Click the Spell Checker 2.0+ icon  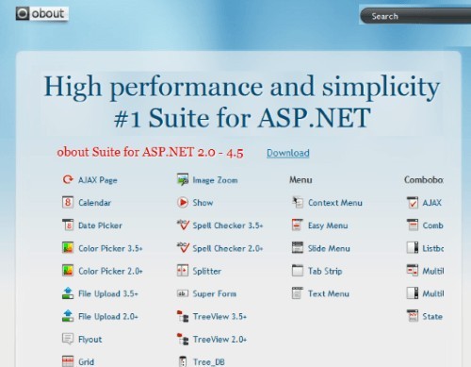point(183,248)
